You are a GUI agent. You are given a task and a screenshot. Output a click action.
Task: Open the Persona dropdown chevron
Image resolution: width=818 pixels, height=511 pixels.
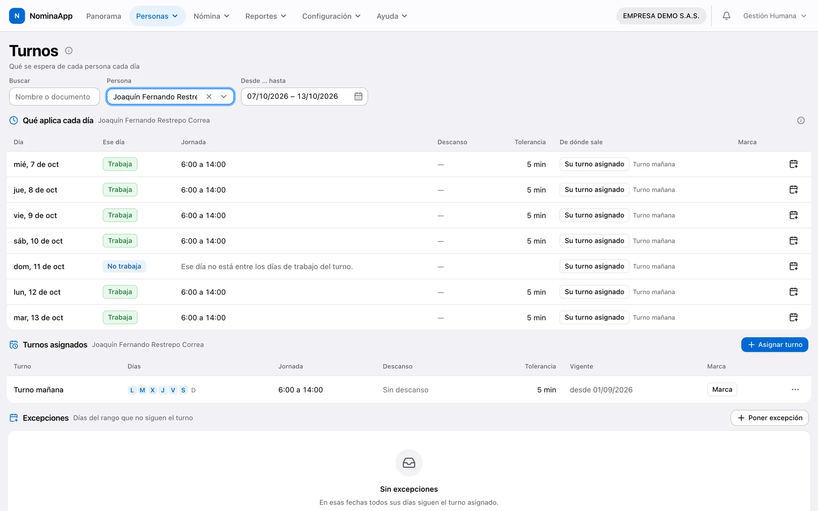224,97
